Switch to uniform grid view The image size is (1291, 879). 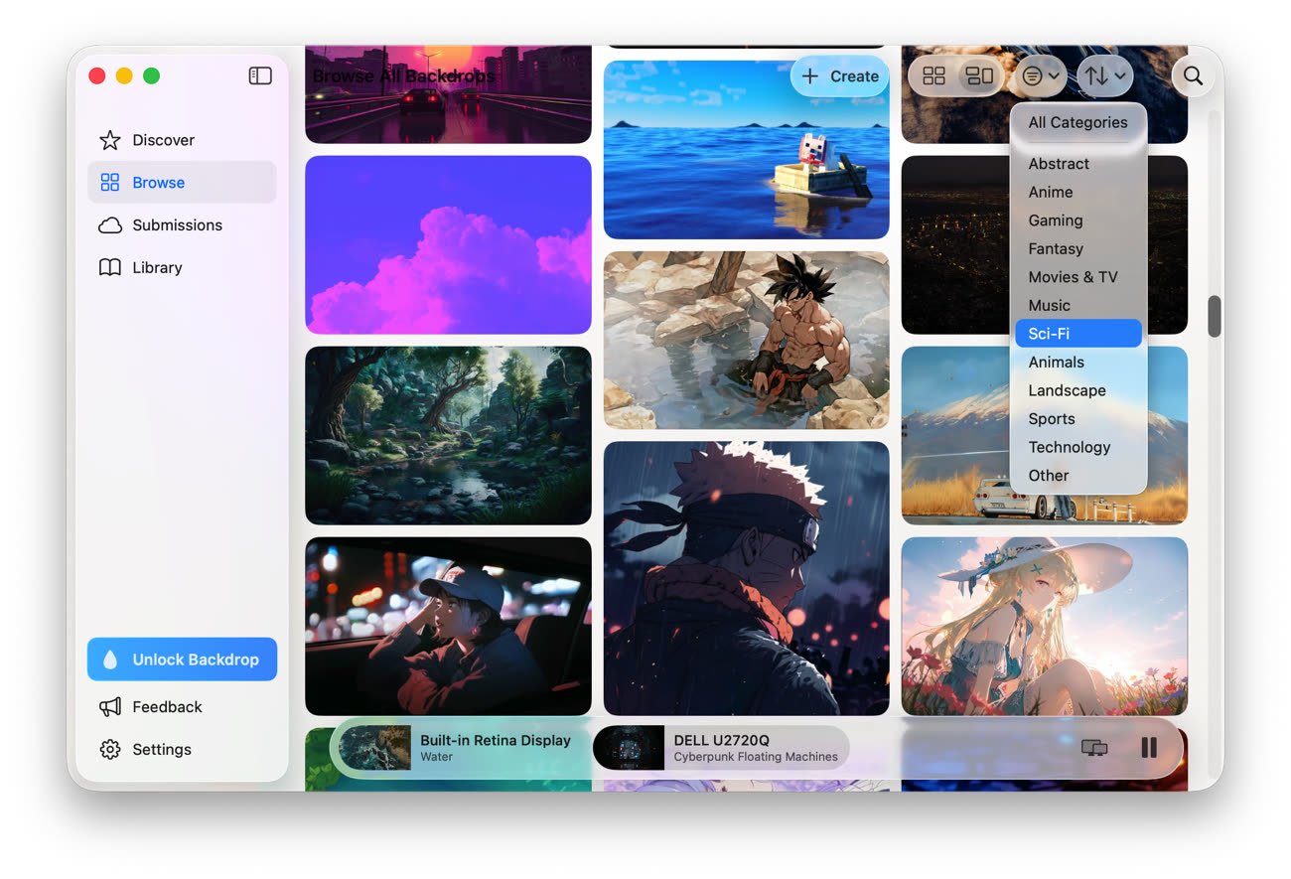pyautogui.click(x=933, y=76)
